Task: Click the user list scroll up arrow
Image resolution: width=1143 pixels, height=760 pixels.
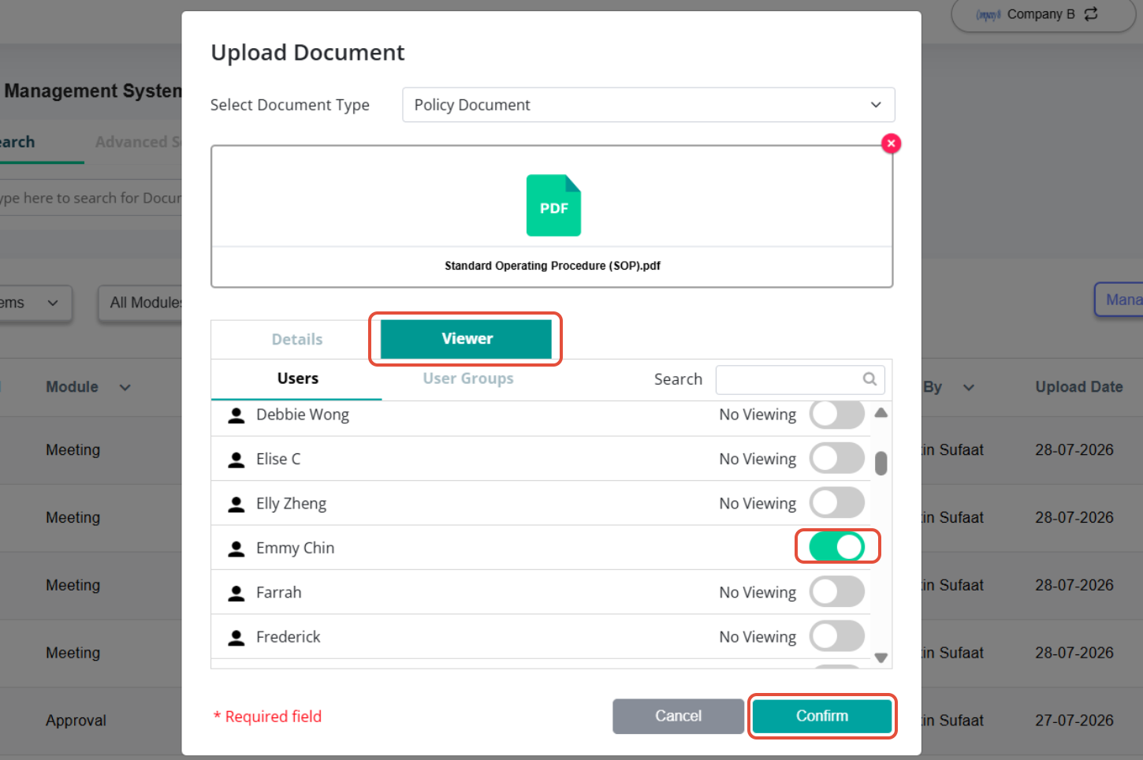Action: tap(881, 413)
